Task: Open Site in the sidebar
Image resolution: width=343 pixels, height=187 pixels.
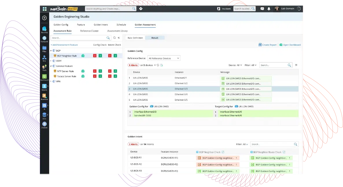Action: click(x=45, y=58)
